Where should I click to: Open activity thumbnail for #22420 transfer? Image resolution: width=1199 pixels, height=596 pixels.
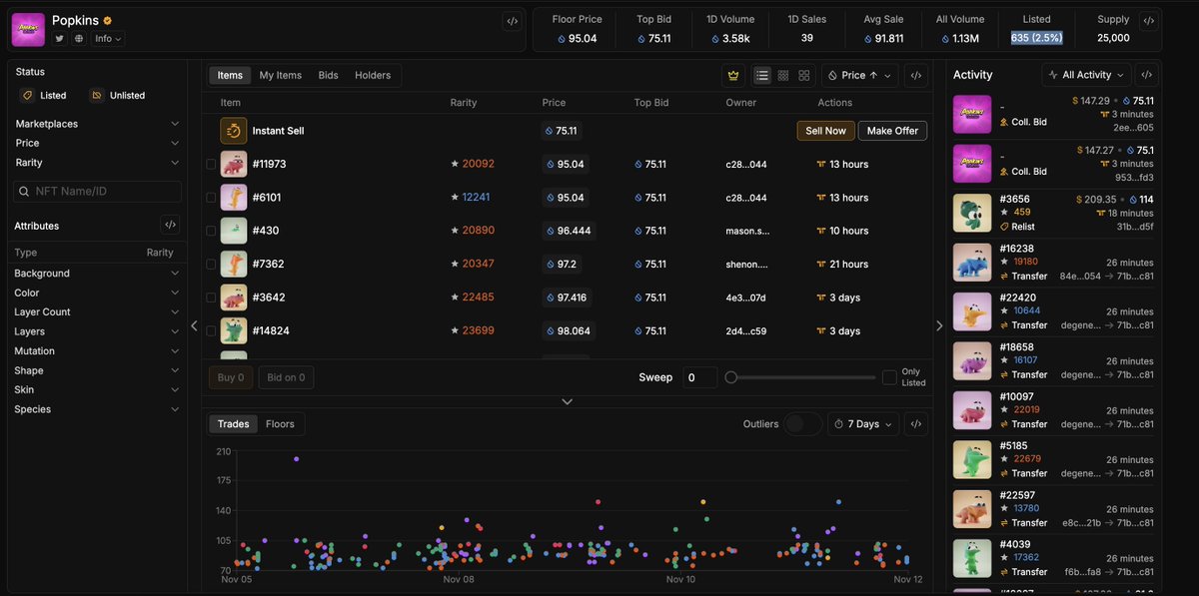[971, 311]
